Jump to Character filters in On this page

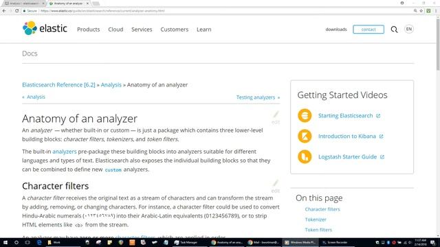[322, 209]
